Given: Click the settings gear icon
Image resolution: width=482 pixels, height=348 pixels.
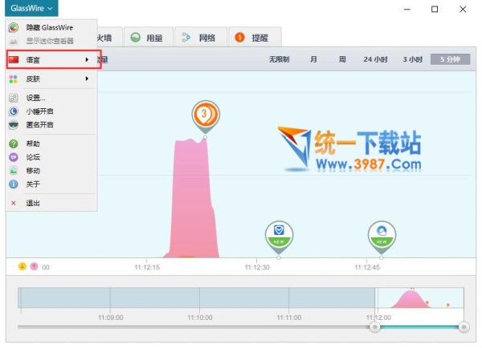Looking at the screenshot, I should pos(13,98).
